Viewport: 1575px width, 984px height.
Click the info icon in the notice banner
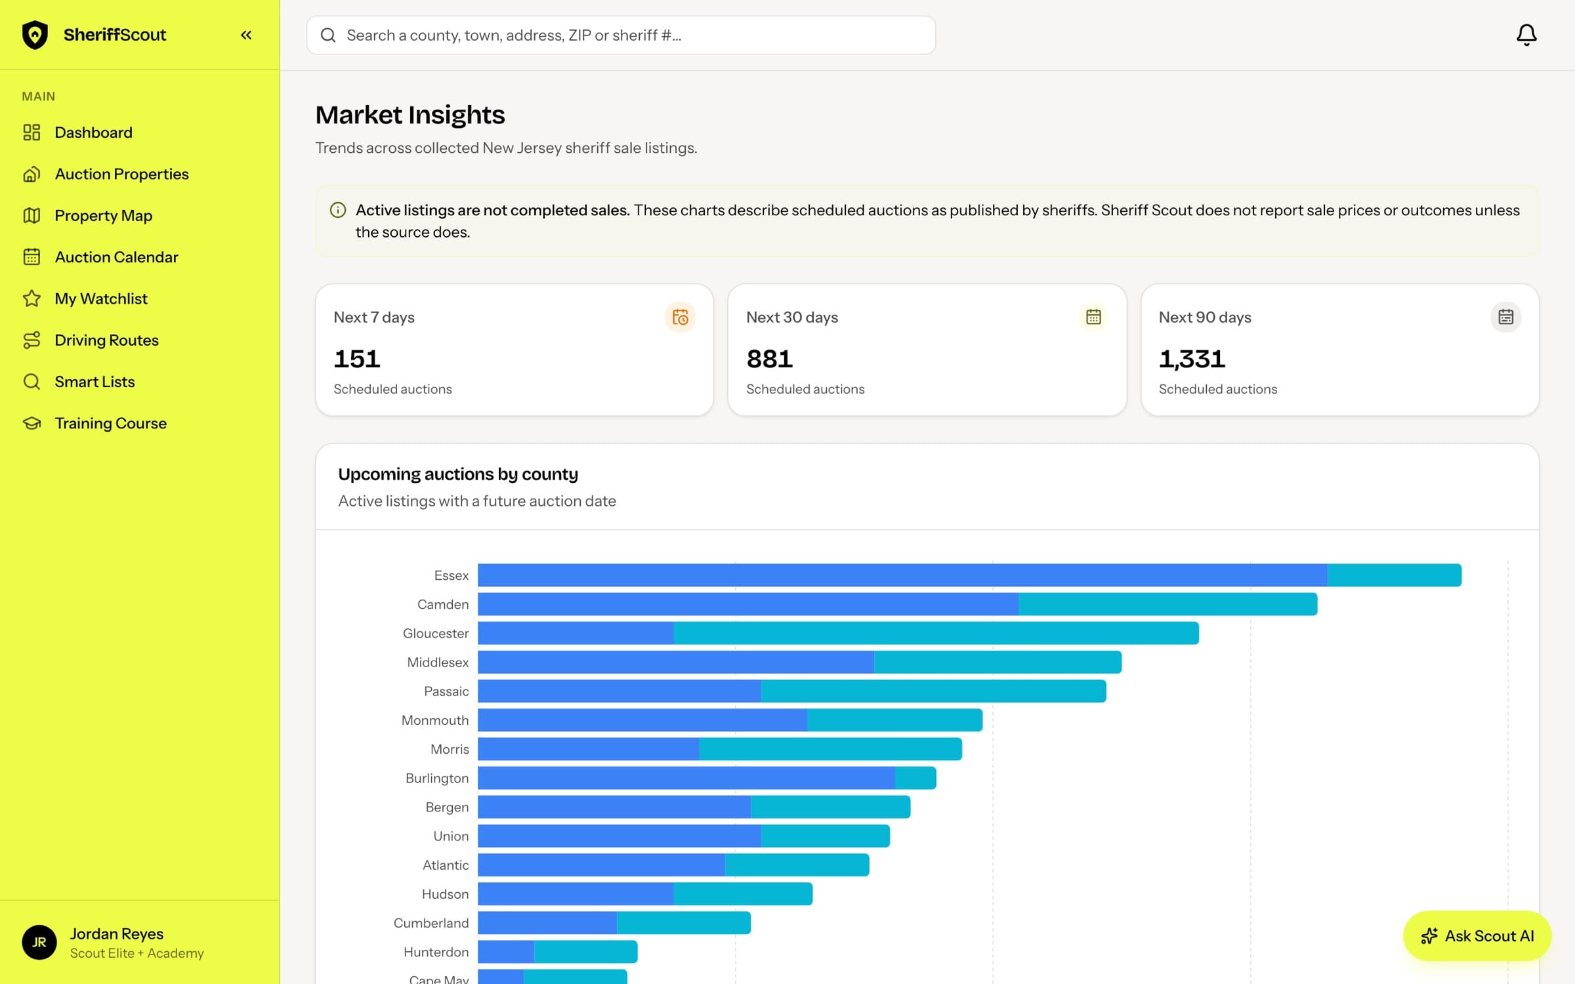coord(337,210)
